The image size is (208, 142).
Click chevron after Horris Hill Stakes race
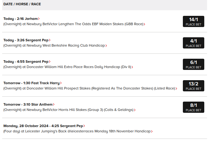point(135,110)
